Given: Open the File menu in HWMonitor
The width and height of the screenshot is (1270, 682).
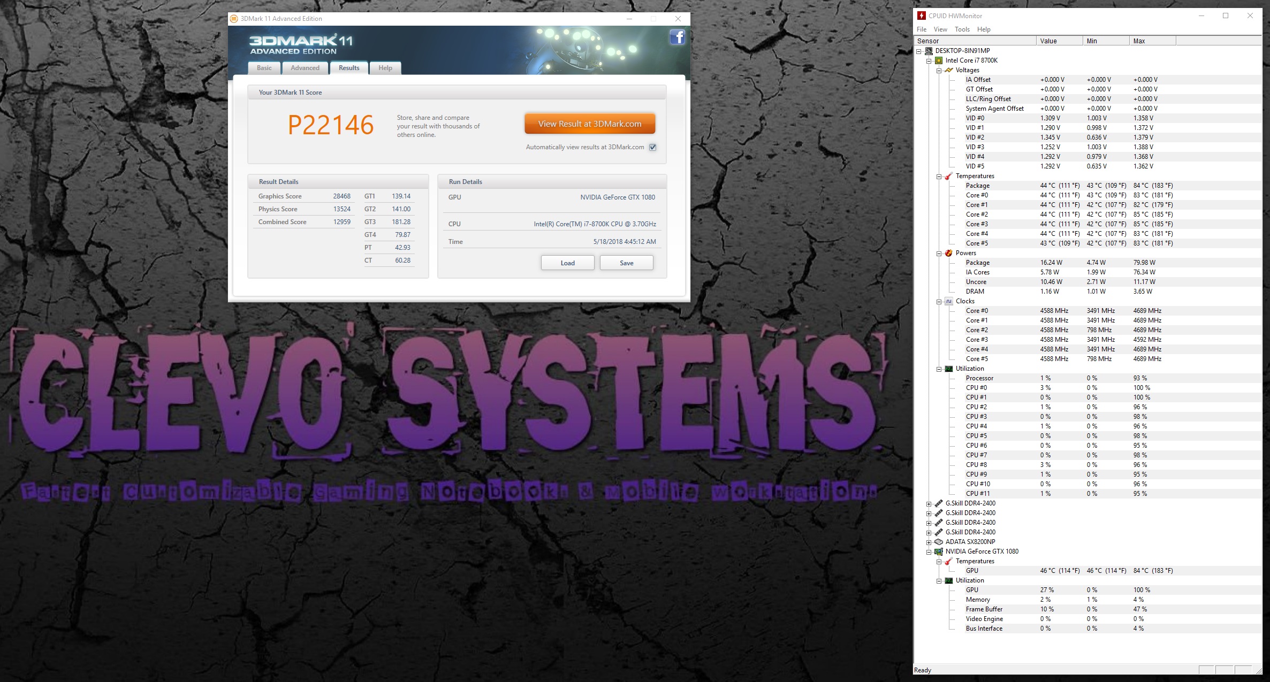Looking at the screenshot, I should coord(922,29).
